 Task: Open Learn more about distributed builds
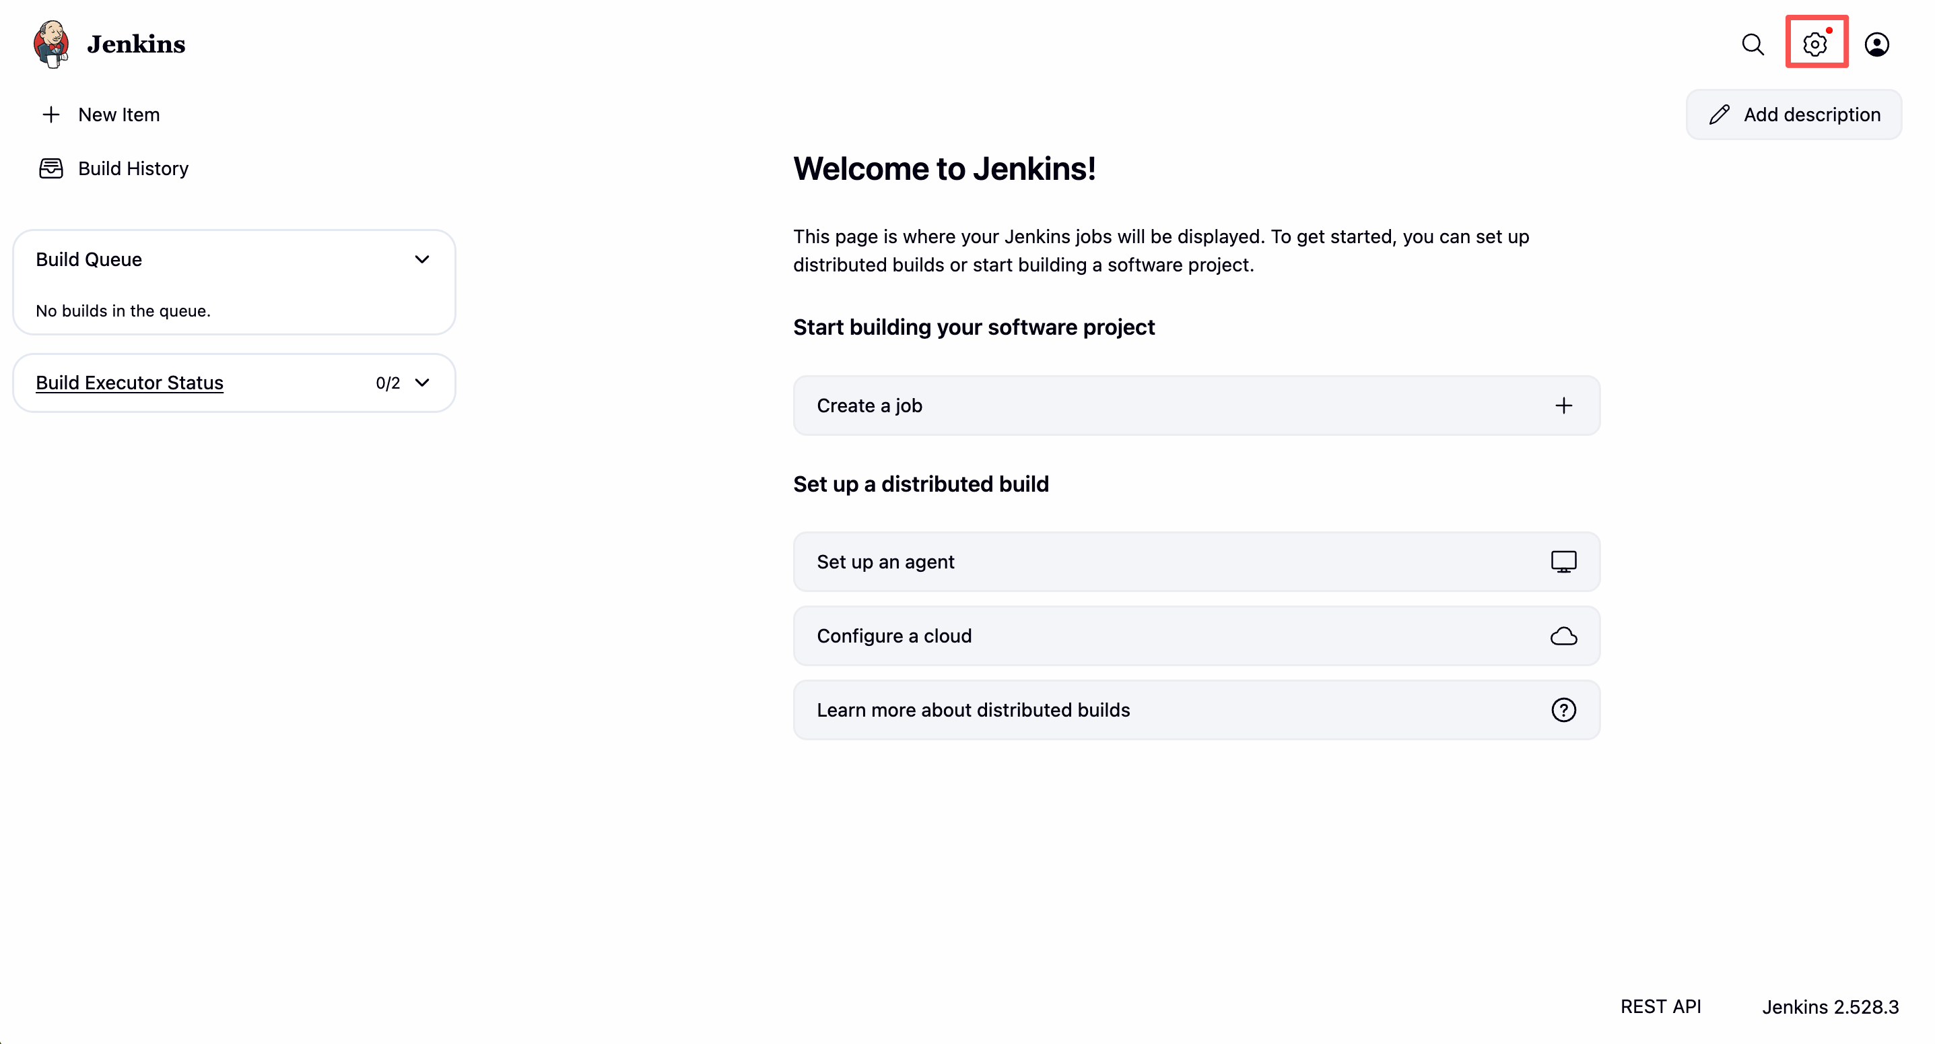[973, 709]
